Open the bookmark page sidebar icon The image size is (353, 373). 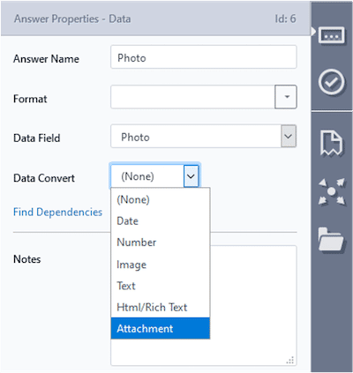click(x=332, y=143)
